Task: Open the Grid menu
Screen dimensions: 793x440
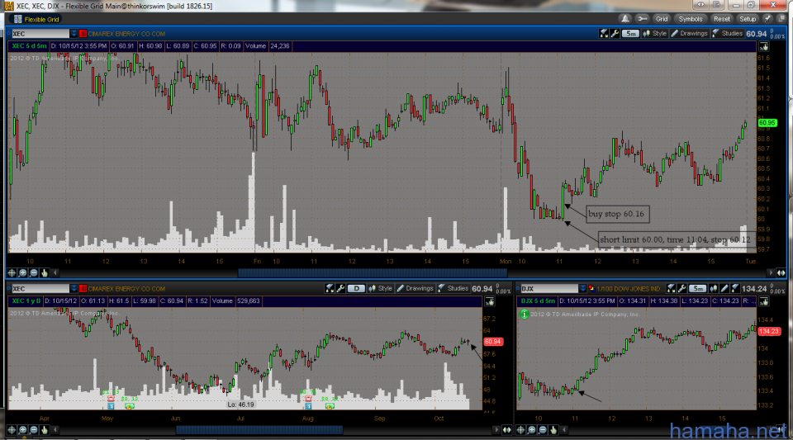Action: pos(662,19)
